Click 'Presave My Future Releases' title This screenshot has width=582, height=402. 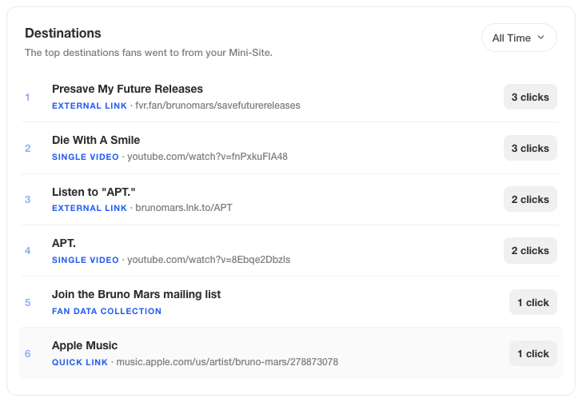coord(127,89)
